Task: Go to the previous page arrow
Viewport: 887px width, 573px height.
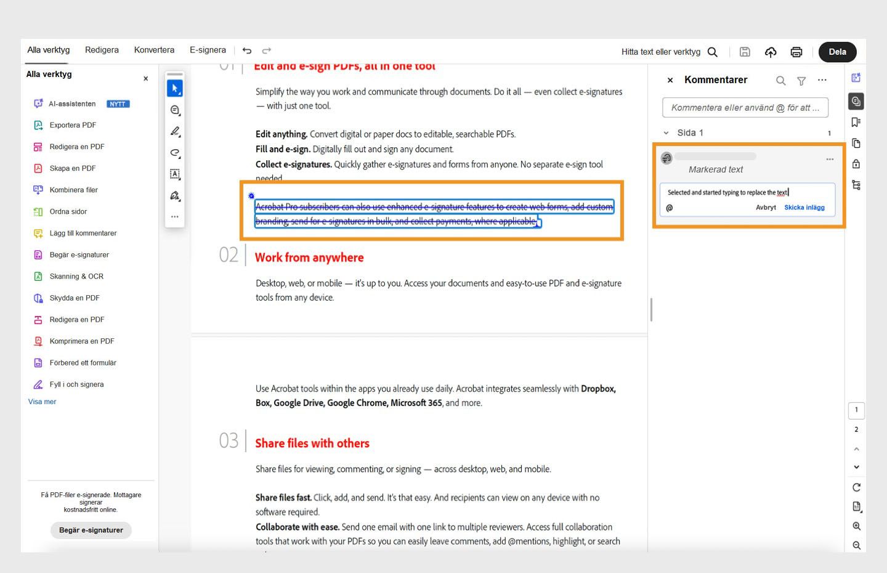Action: (856, 449)
